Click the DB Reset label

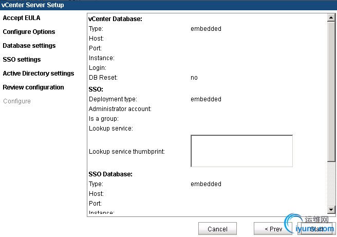[x=103, y=78]
